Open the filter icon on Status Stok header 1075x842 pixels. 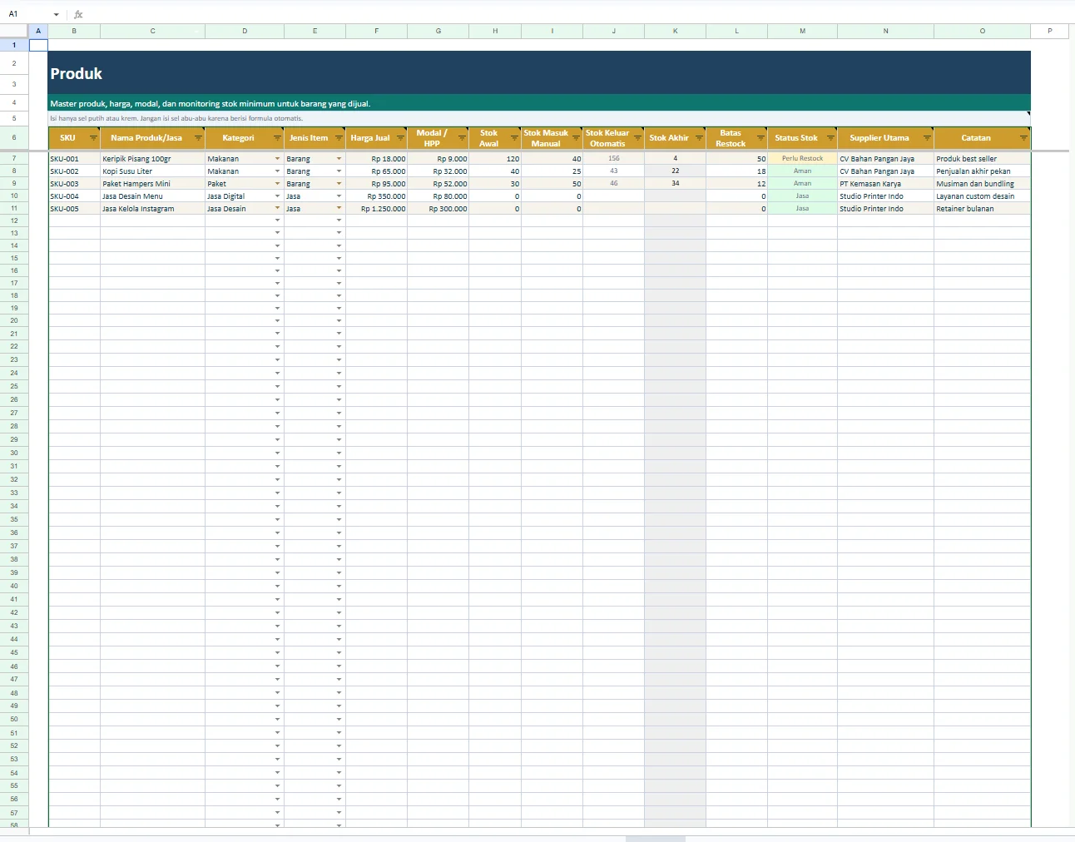coord(830,138)
